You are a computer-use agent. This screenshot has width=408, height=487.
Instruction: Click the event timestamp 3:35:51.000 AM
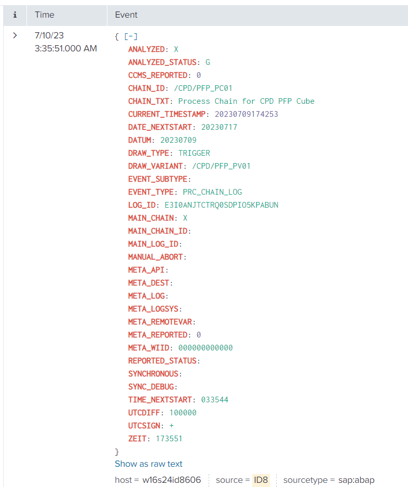pos(65,48)
